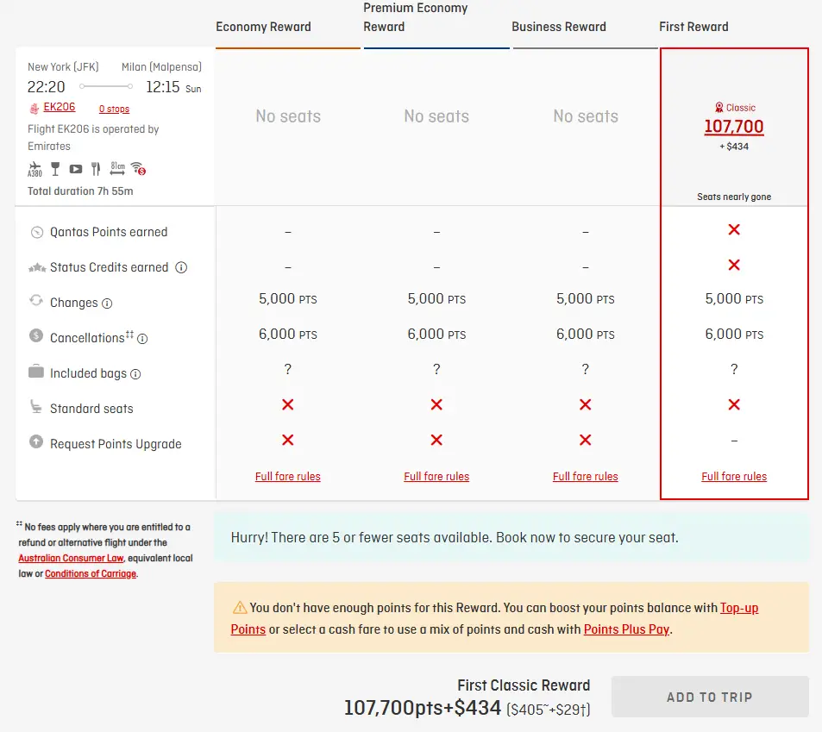This screenshot has width=822, height=732.
Task: Click the in-flight video entertainment icon
Action: 76,169
